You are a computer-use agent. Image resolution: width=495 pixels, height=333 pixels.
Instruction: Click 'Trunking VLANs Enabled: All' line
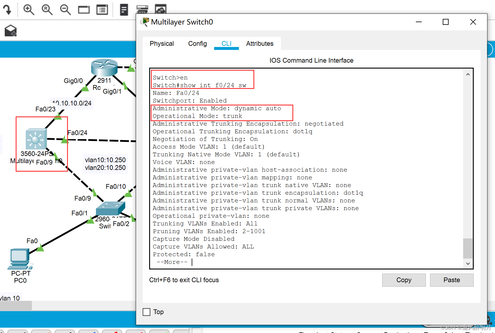coord(205,224)
